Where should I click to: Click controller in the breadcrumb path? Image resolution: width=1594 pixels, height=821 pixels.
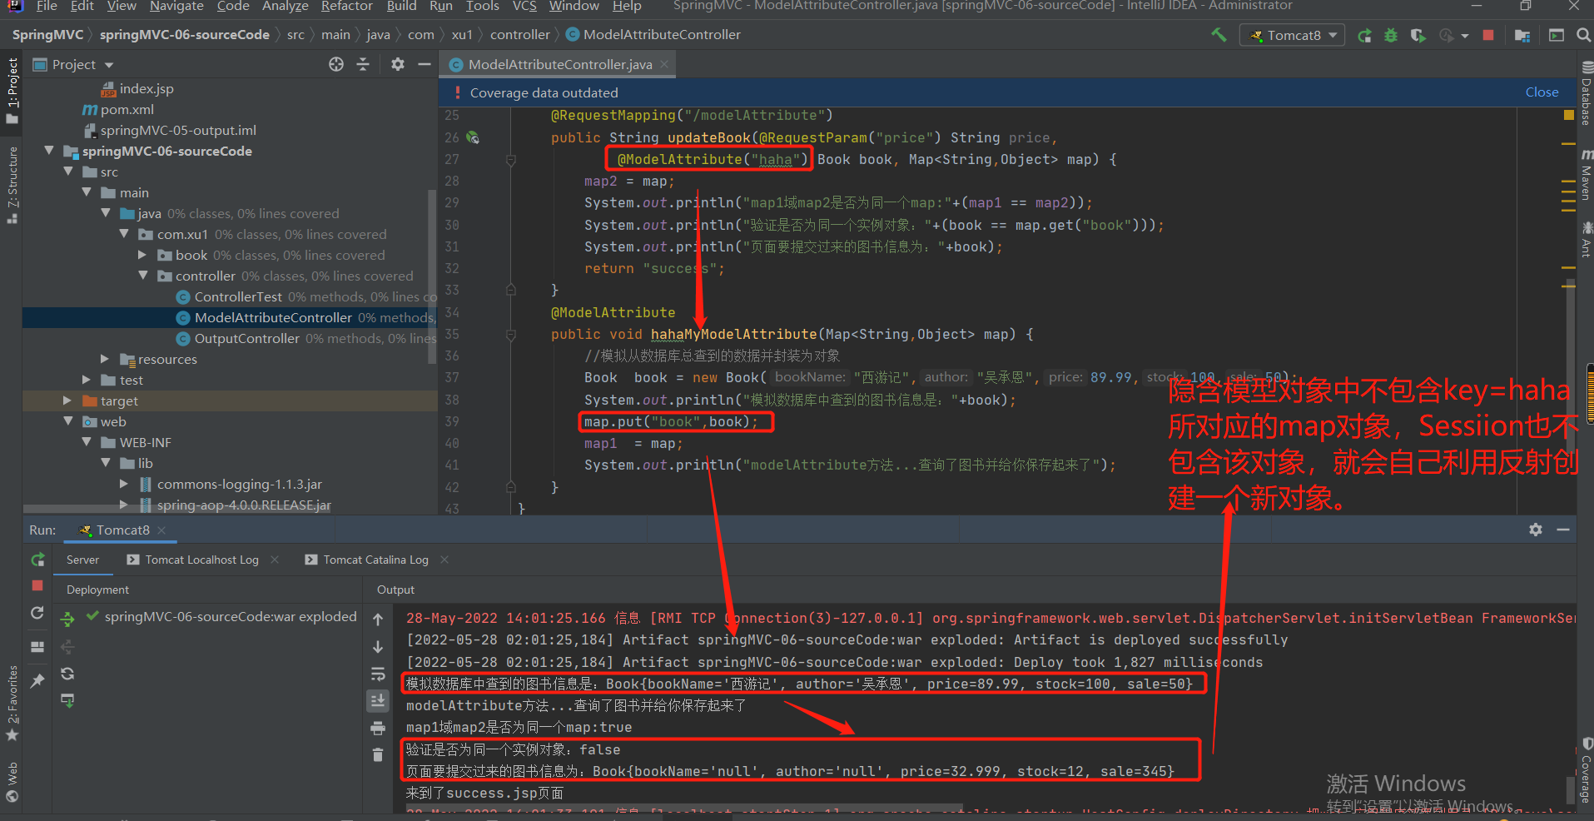tap(519, 35)
